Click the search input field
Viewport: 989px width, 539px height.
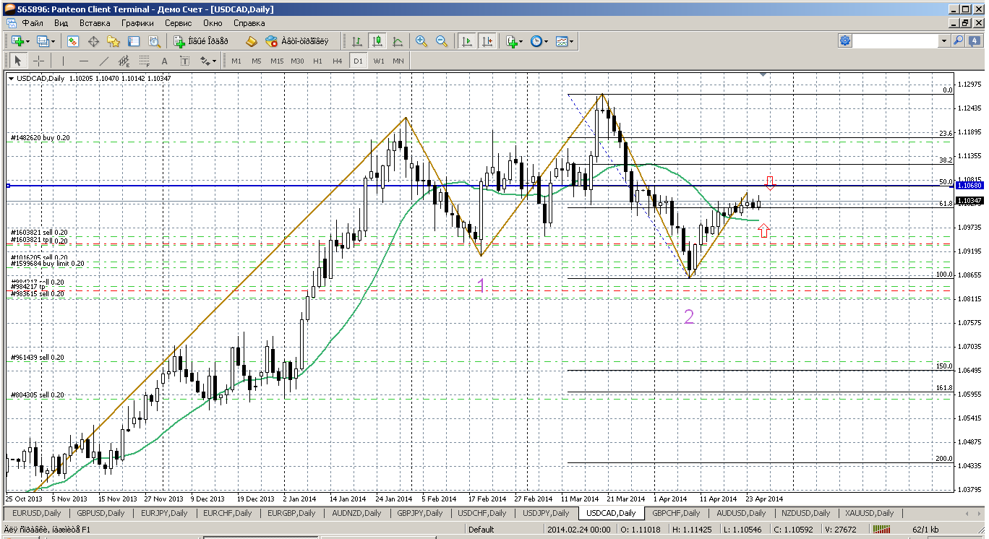point(896,42)
